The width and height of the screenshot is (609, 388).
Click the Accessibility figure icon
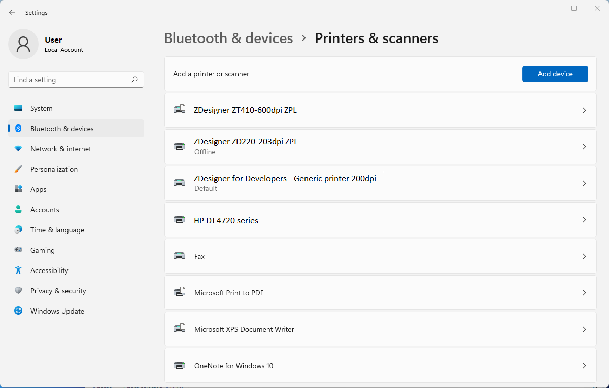18,270
